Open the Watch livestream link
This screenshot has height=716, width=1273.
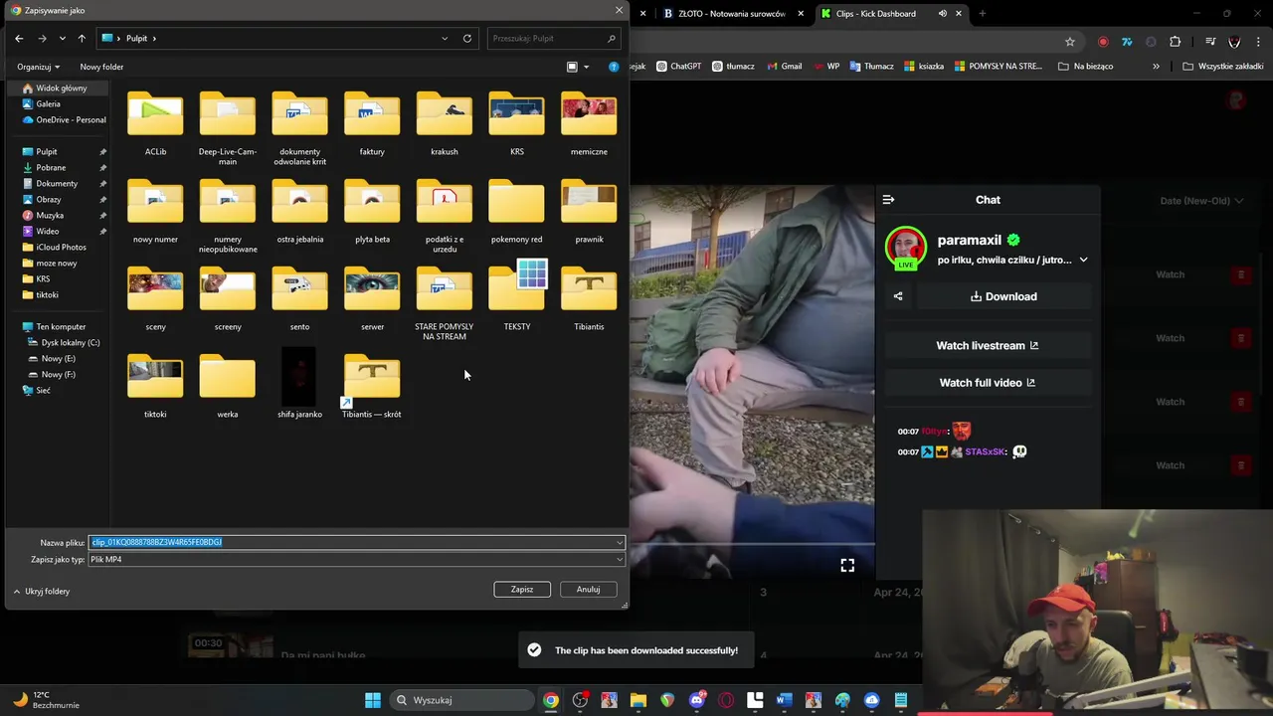pyautogui.click(x=988, y=346)
